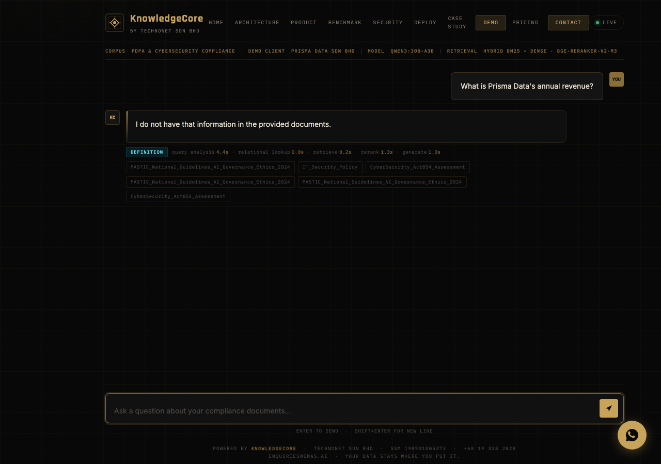Open the PRICING nav item

(x=525, y=23)
